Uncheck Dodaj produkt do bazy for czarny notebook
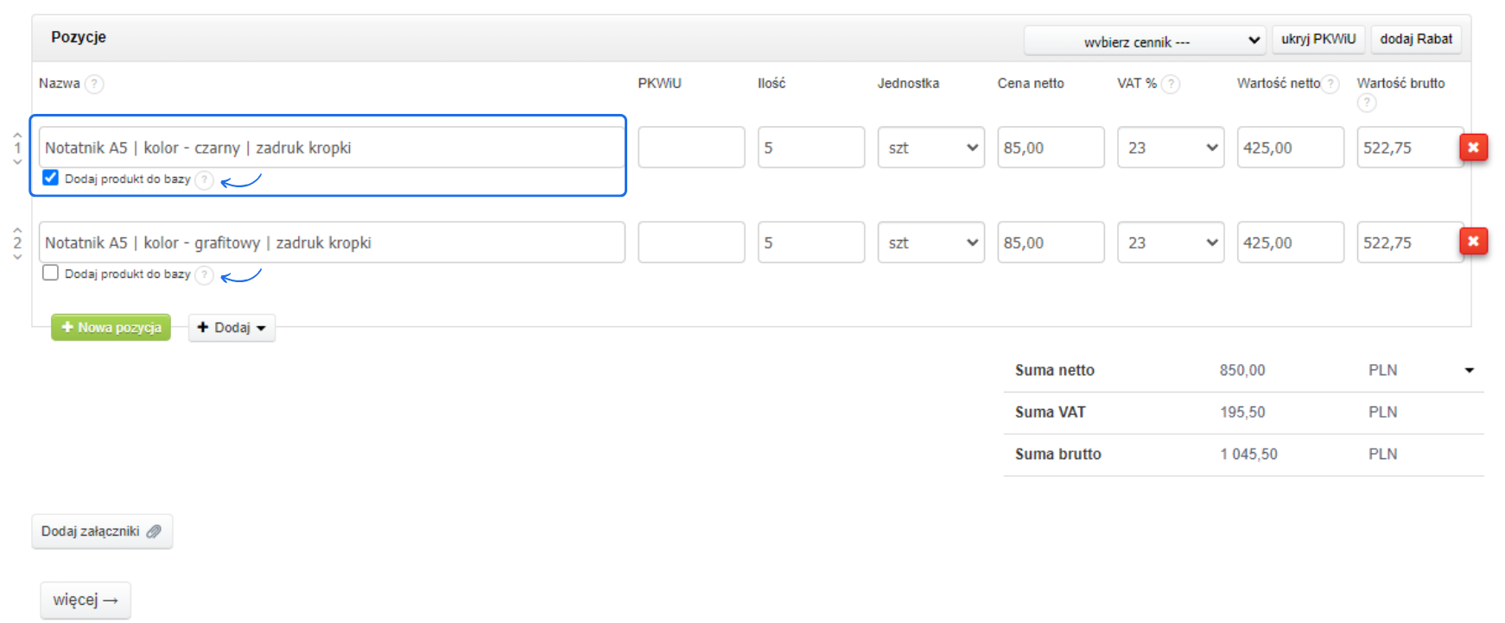The image size is (1505, 623). click(51, 178)
